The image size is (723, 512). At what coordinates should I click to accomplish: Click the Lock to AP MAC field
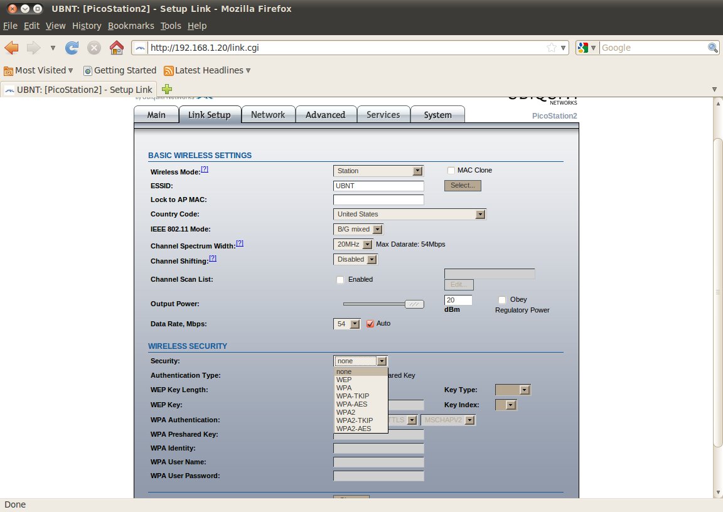[378, 200]
